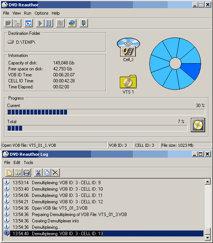This screenshot has width=213, height=243.
Task: Click the 149,048 Gb disk capacity value
Action: coord(64,63)
